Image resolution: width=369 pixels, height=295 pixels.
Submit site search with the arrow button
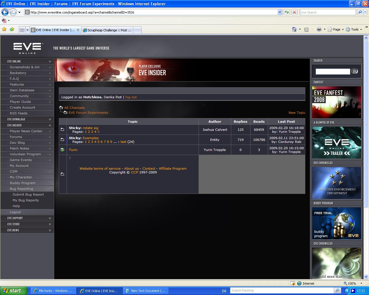(x=355, y=71)
